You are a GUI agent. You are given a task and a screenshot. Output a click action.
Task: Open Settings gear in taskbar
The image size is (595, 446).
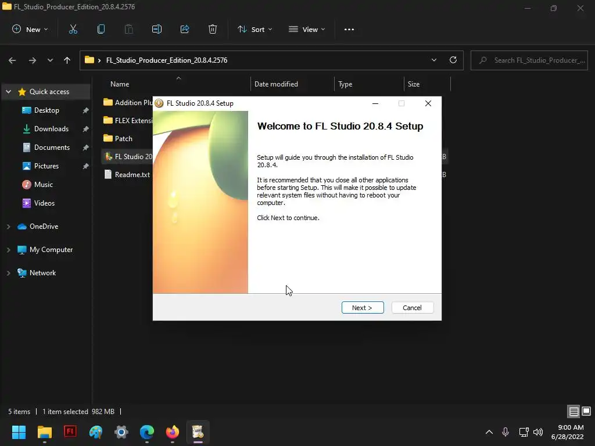(121, 432)
